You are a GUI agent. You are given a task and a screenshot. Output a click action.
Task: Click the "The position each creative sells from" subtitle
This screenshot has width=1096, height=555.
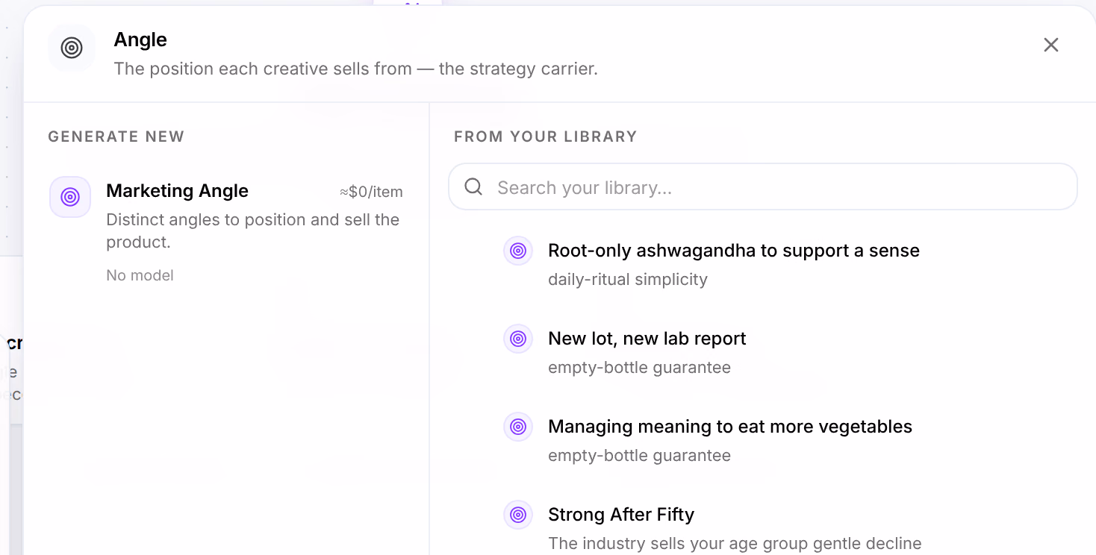coord(356,69)
